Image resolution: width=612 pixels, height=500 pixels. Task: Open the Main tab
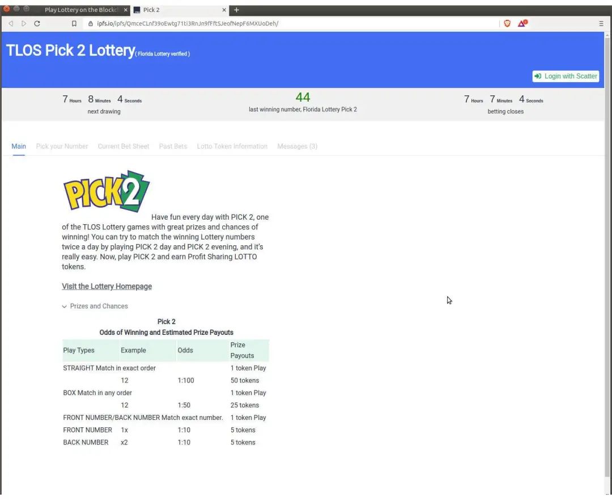point(19,146)
